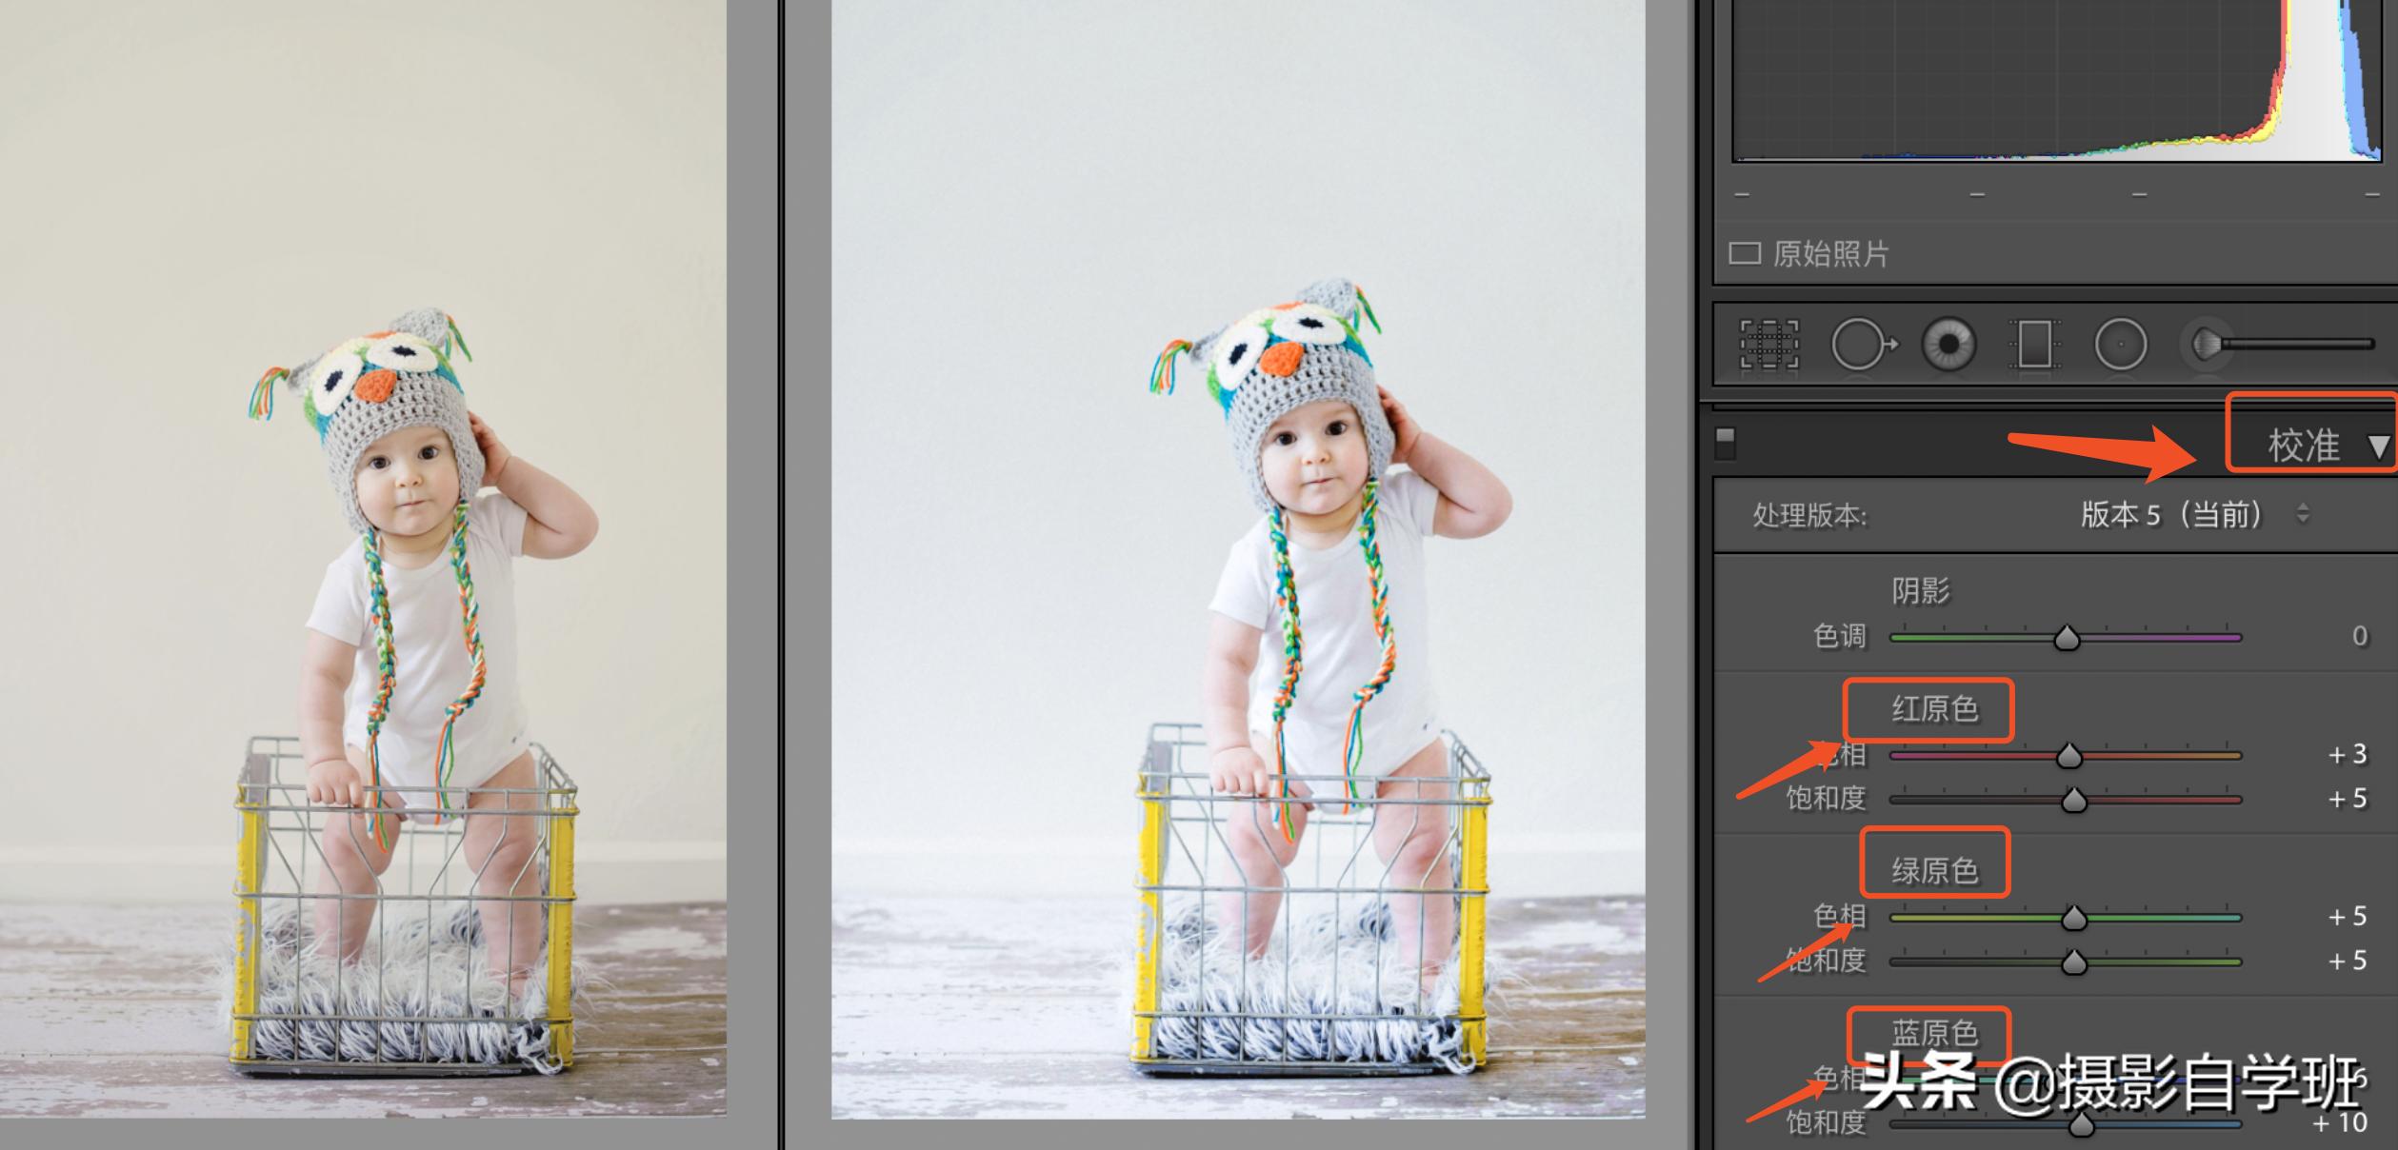Screen dimensions: 2398x1150
Task: Select the Radial Filter tool
Action: coord(2121,345)
